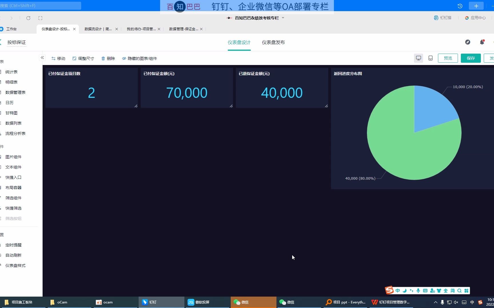Open oCam folder in the taskbar
The width and height of the screenshot is (494, 308).
[69, 302]
